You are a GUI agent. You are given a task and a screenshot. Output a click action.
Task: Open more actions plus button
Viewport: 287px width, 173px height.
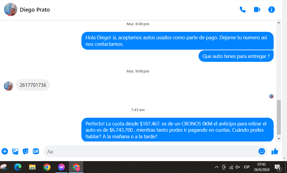tap(5, 151)
